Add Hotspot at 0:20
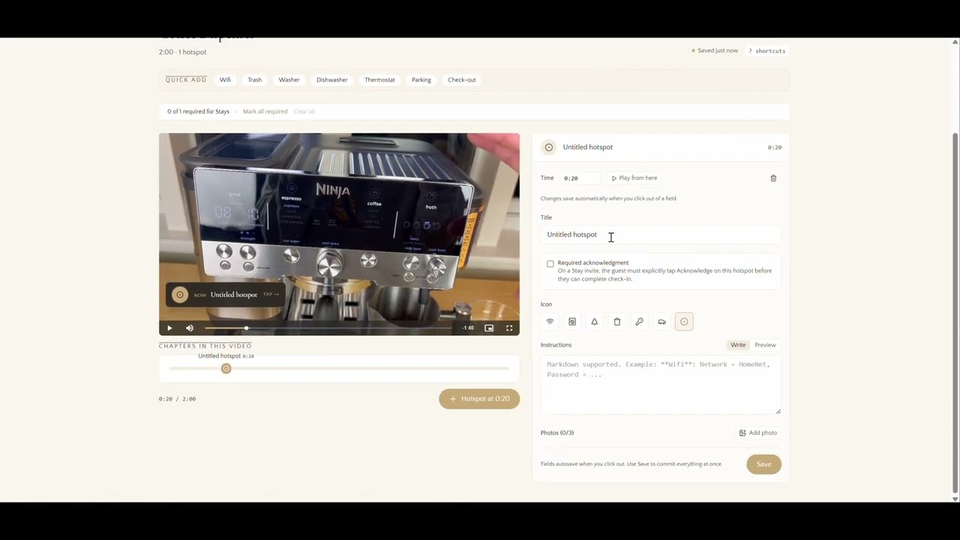 pos(479,399)
